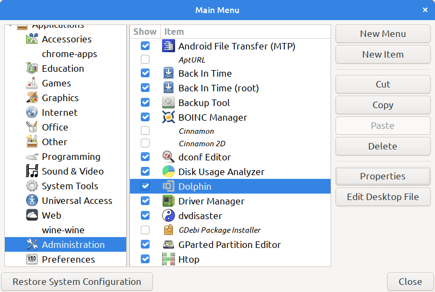Click the Dolphin item icon

pos(169,187)
